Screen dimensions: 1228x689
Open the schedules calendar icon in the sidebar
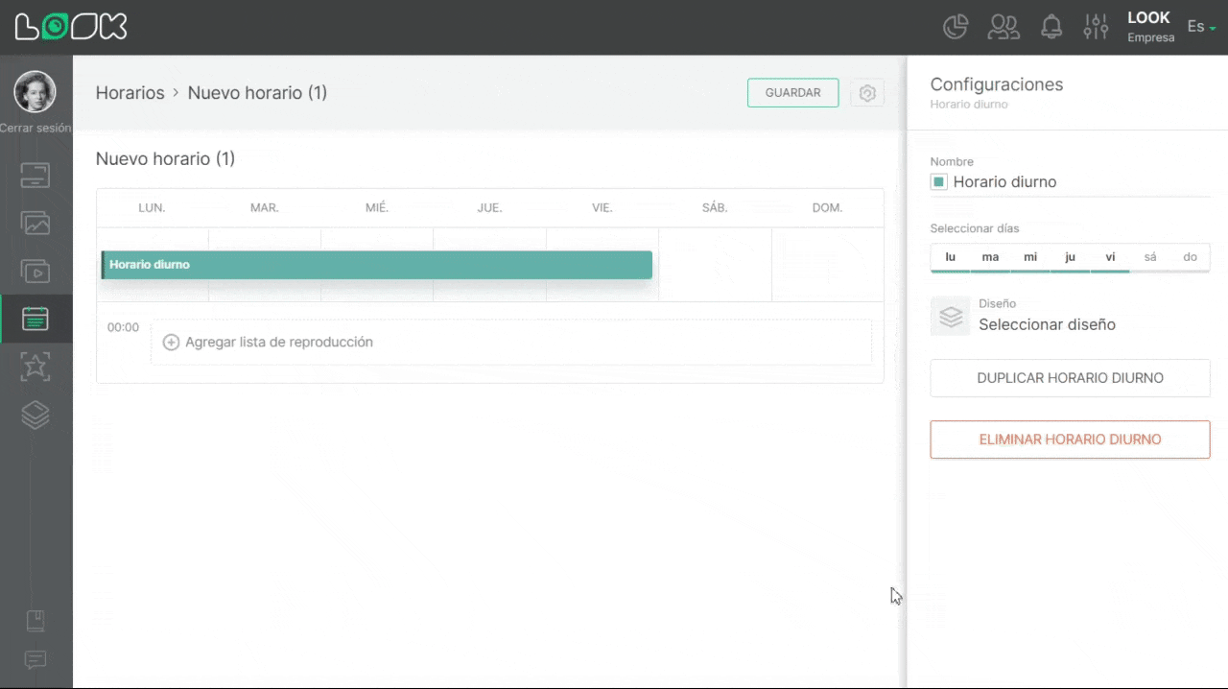point(35,319)
